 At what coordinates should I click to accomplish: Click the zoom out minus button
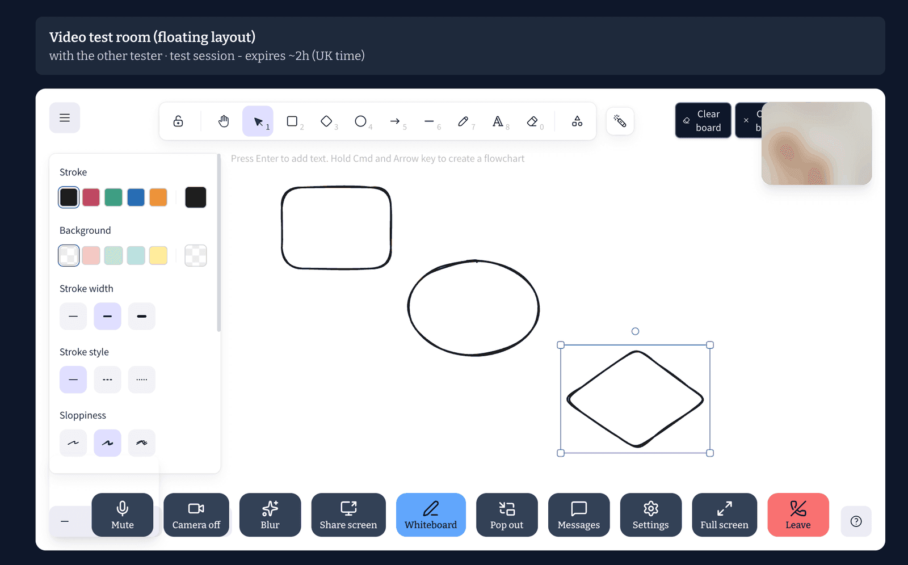[x=65, y=521]
